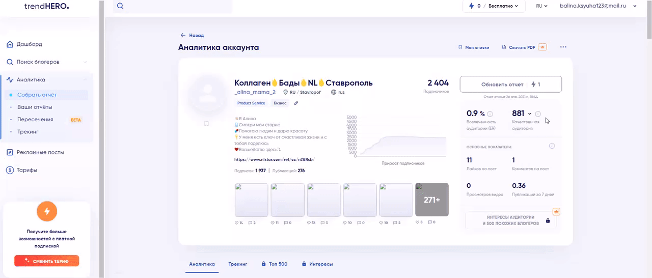The width and height of the screenshot is (652, 278).
Task: Click the crown badge on Интересы аудитории card
Action: coord(556,211)
